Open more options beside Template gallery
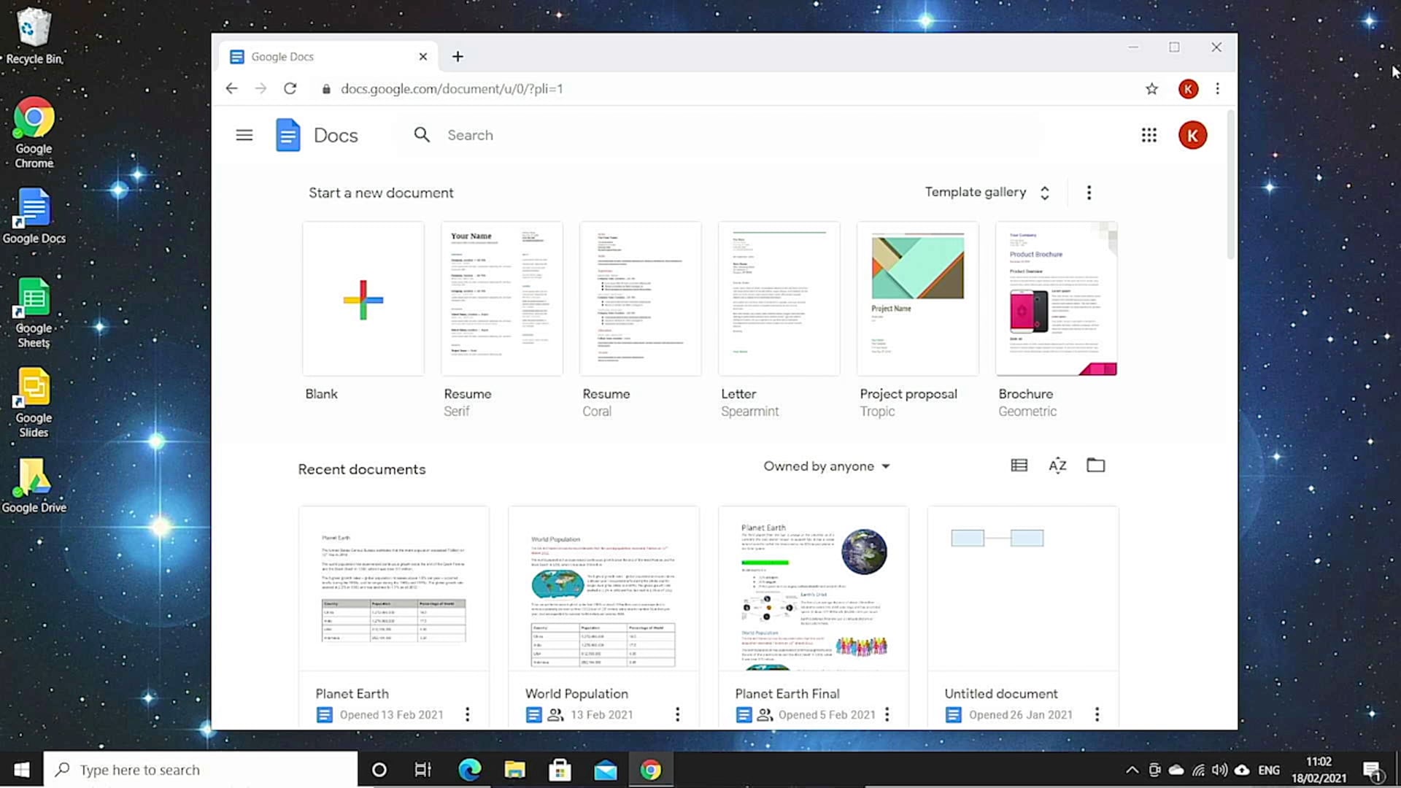 coord(1089,192)
